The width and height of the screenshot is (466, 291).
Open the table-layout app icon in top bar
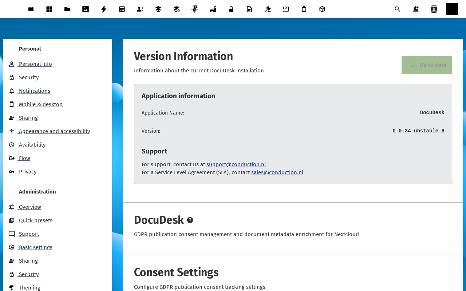pyautogui.click(x=122, y=9)
